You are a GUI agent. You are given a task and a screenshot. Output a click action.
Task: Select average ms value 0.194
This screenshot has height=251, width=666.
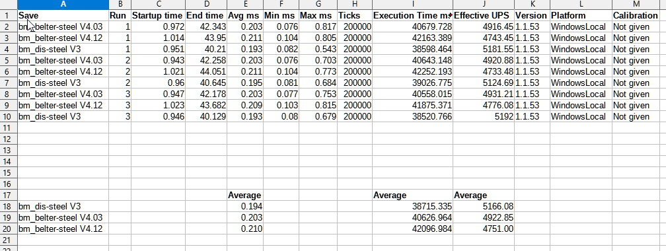245,206
